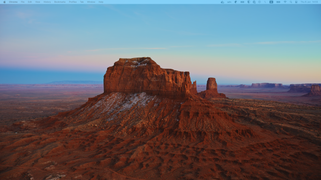
Task: Open the Tab menu
Action: (x=82, y=2)
